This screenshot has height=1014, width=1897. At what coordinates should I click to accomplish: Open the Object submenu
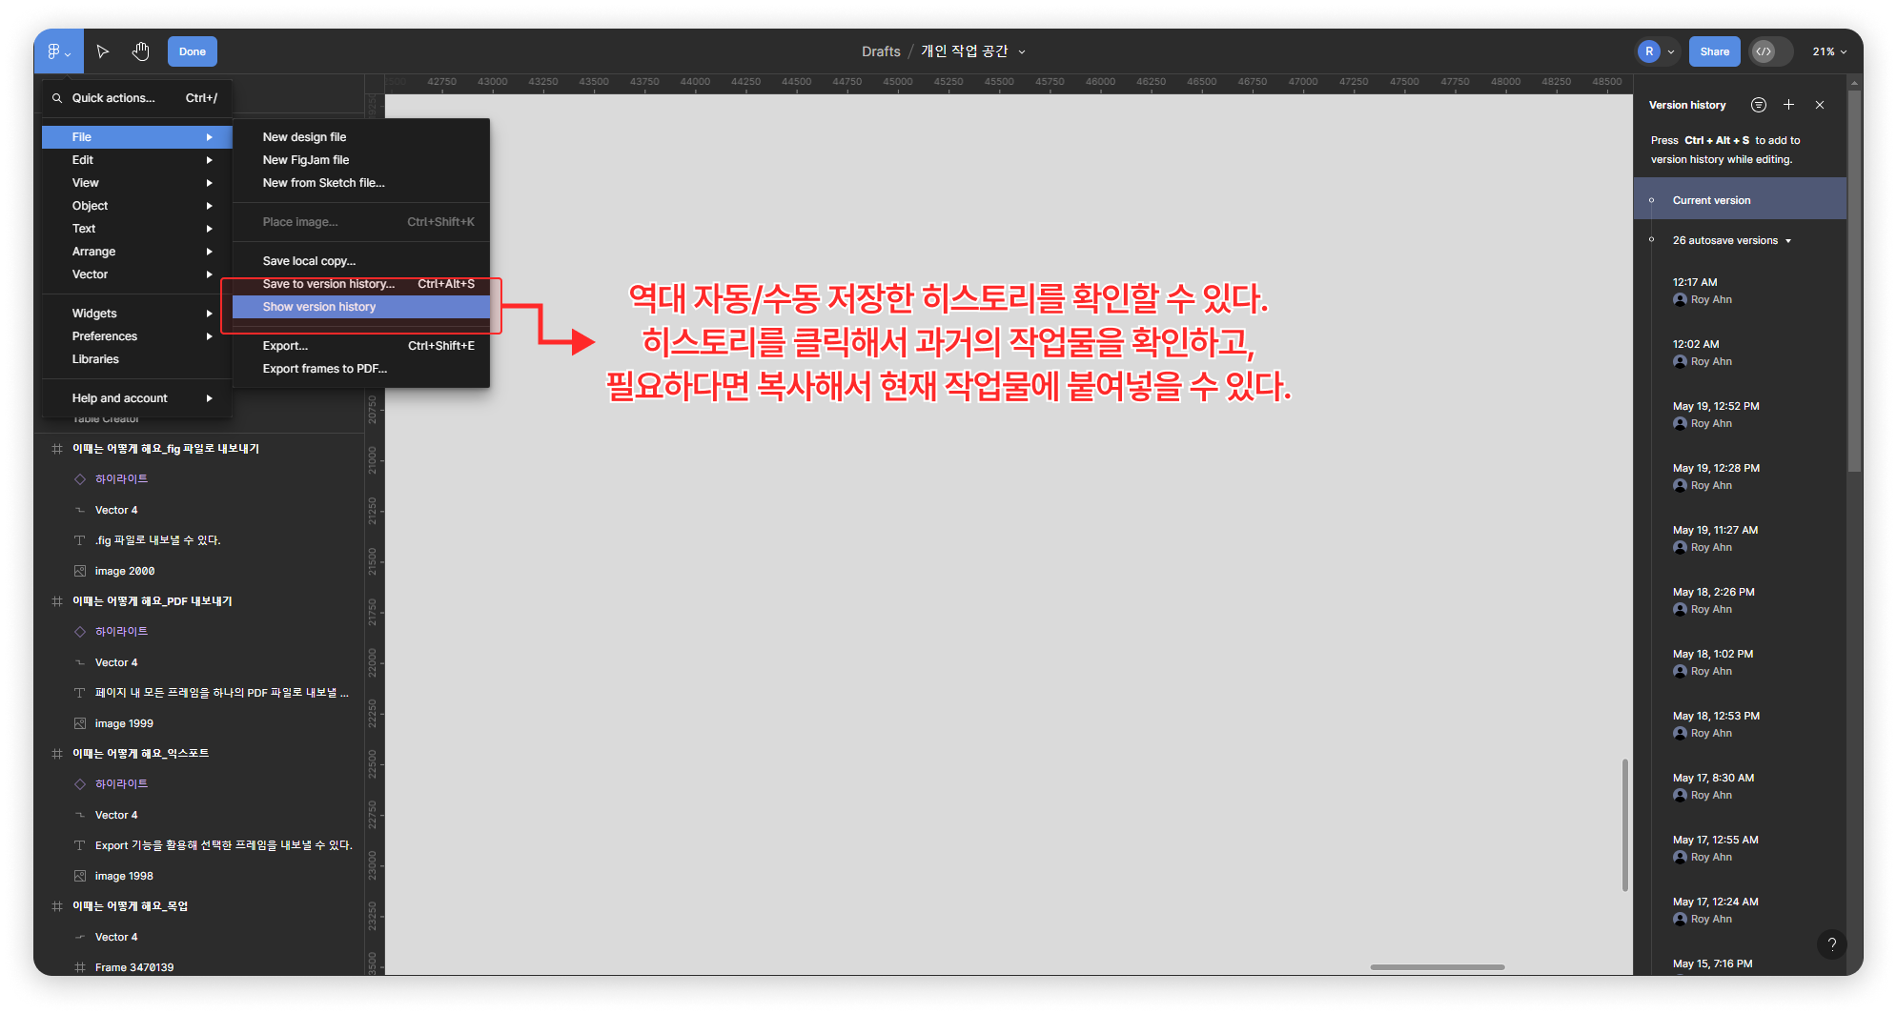pyautogui.click(x=137, y=206)
